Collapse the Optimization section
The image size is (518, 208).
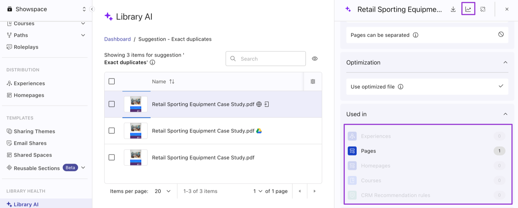click(505, 62)
